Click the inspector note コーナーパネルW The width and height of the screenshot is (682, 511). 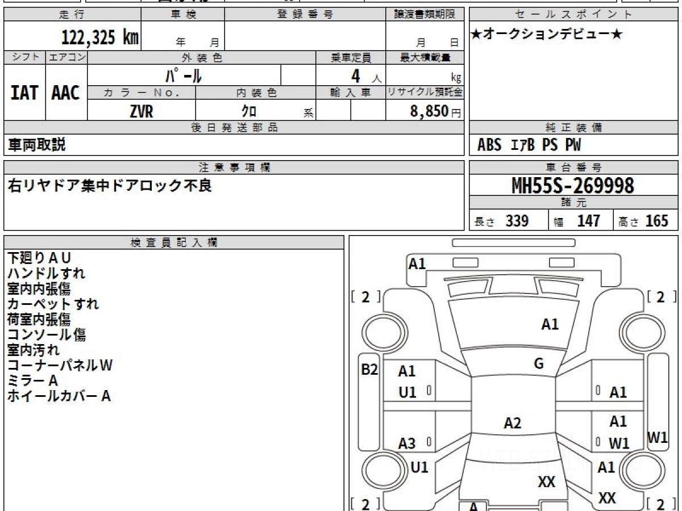pos(60,365)
